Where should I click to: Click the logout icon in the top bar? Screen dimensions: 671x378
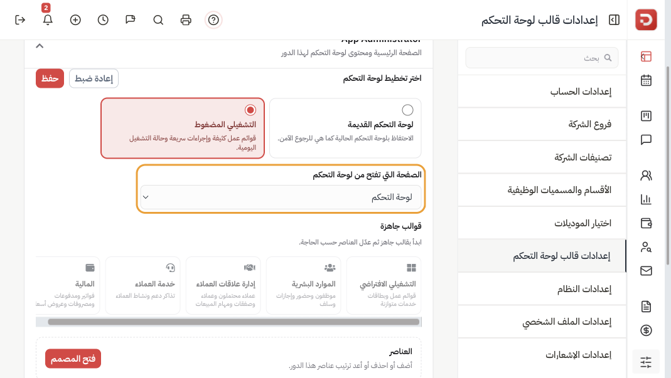click(20, 20)
